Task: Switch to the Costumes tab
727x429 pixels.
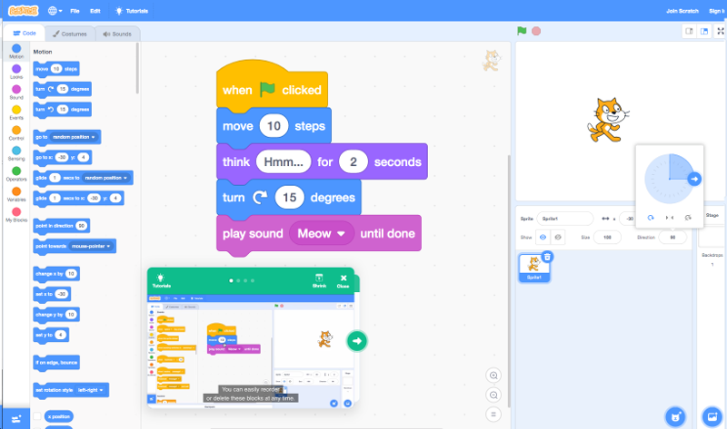Action: click(x=70, y=34)
